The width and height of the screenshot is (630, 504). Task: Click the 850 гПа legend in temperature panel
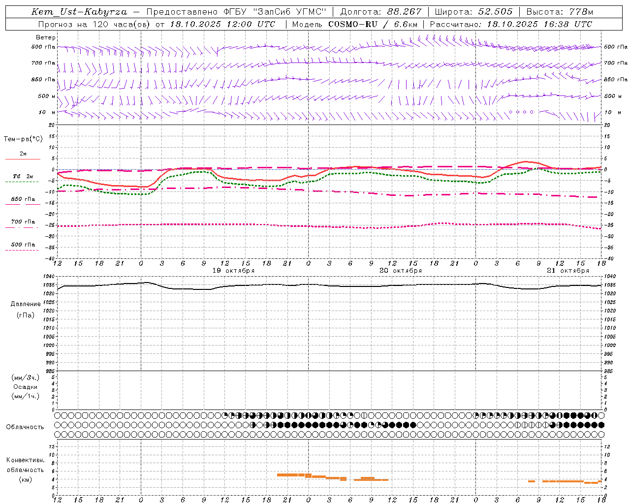coord(23,199)
